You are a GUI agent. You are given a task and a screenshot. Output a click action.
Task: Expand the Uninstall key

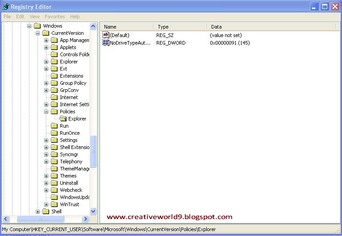pyautogui.click(x=46, y=183)
